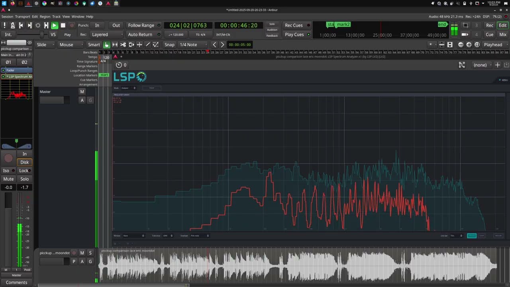Open Mouse edit point dropdown
Viewport: 510px width, 287px height.
71,45
